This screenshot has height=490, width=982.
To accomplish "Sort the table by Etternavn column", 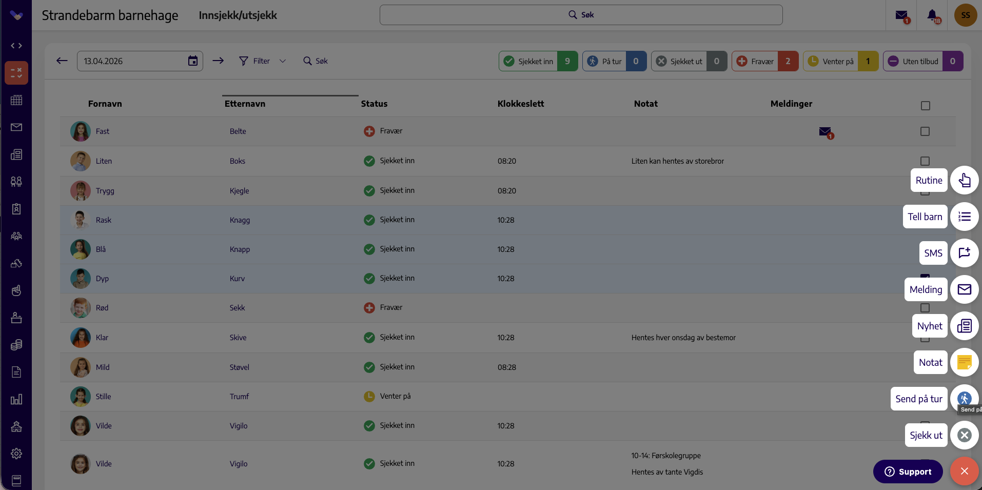I will tap(245, 104).
